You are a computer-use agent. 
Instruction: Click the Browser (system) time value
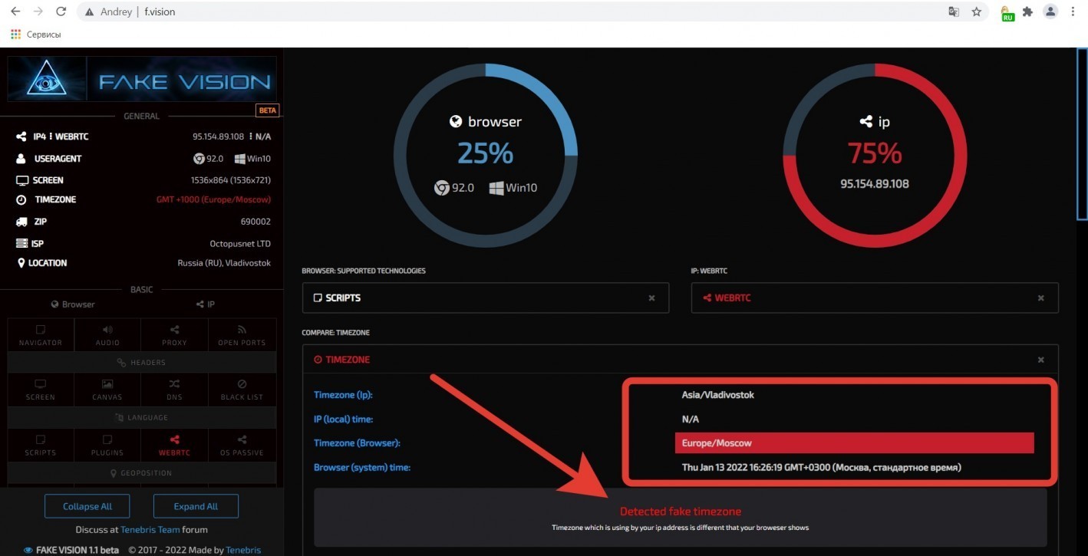[822, 467]
